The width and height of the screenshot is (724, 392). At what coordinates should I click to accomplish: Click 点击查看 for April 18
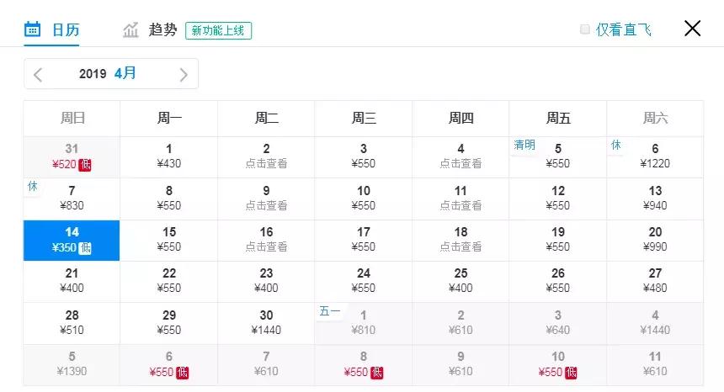click(x=460, y=246)
